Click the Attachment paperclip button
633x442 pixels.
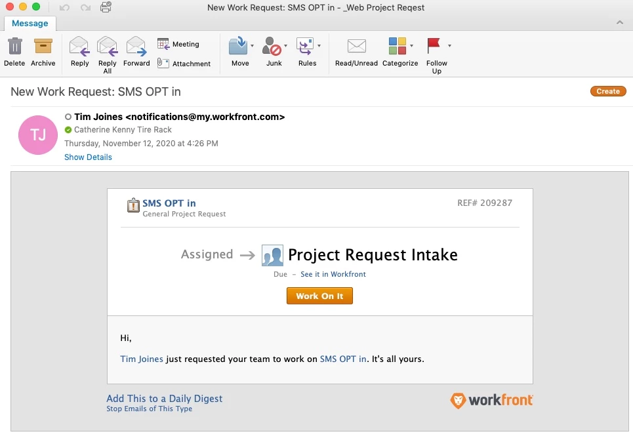click(184, 64)
